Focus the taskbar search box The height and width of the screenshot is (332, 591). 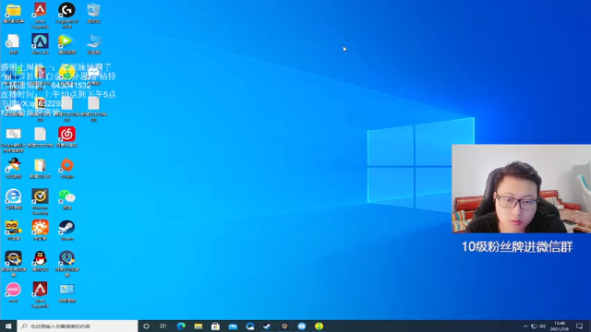pos(78,326)
